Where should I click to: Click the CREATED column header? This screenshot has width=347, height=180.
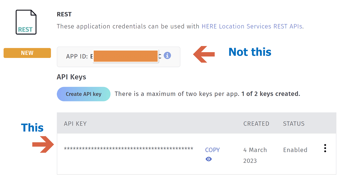256,123
